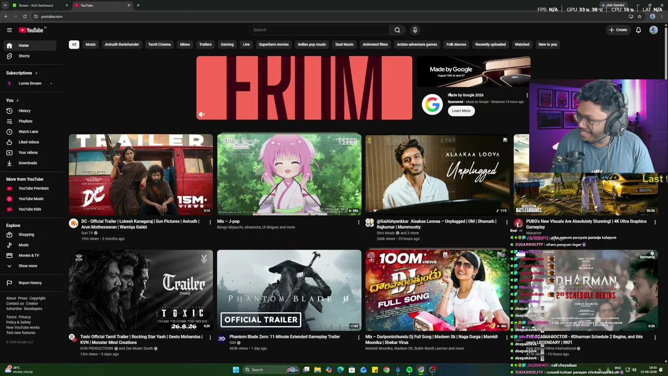This screenshot has width=668, height=376.
Task: Click the Ask Gemini button
Action: pyautogui.click(x=613, y=5)
